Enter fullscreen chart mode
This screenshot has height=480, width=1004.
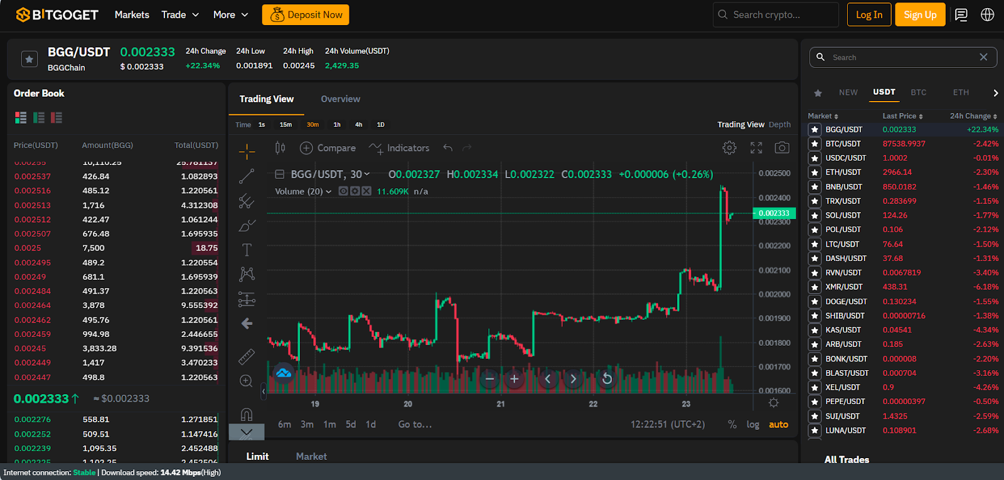click(x=756, y=148)
